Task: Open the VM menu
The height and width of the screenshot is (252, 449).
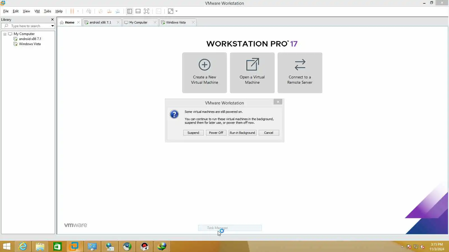Action: click(x=37, y=11)
